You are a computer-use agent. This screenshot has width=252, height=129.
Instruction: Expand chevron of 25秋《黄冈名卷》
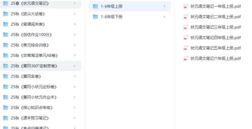click(x=75, y=76)
